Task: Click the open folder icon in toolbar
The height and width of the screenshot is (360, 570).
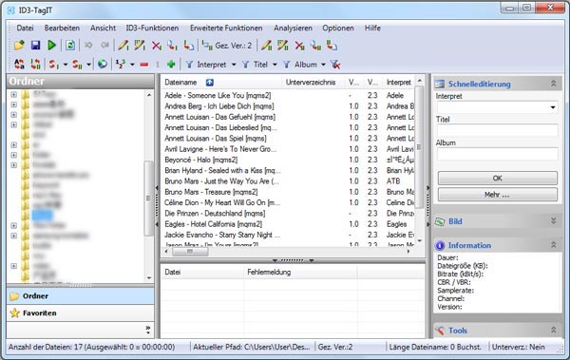Action: (x=19, y=45)
